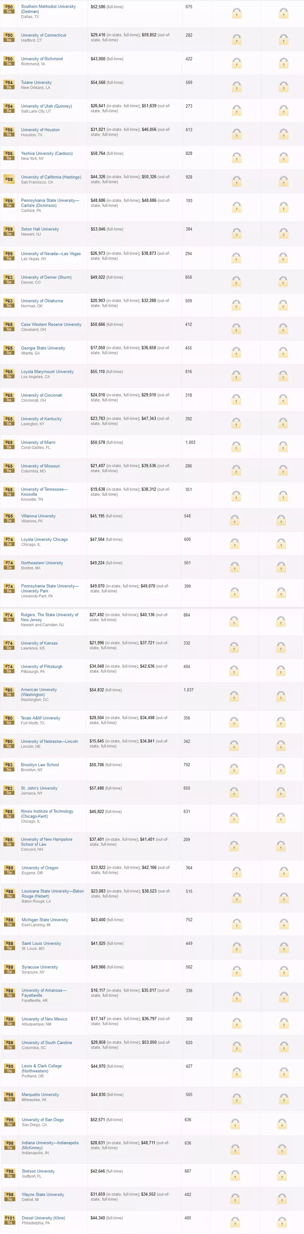Click the left lock icon in Tulane University row
This screenshot has width=304, height=1234.
[x=237, y=87]
